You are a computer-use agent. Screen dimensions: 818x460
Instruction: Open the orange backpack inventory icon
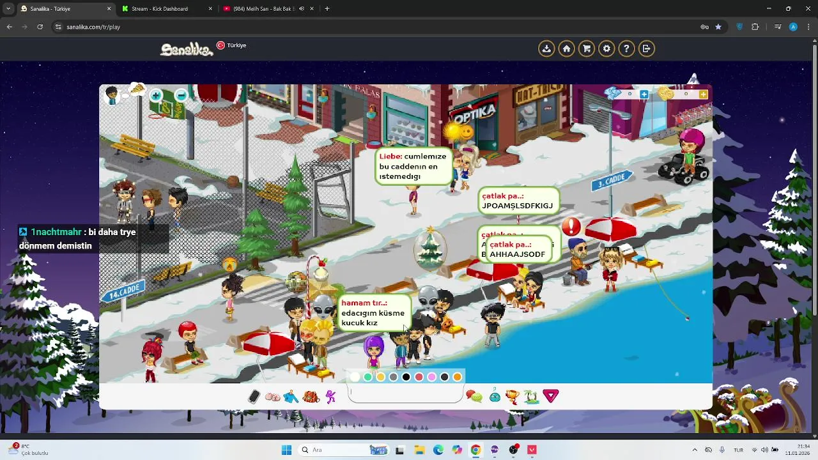(311, 397)
